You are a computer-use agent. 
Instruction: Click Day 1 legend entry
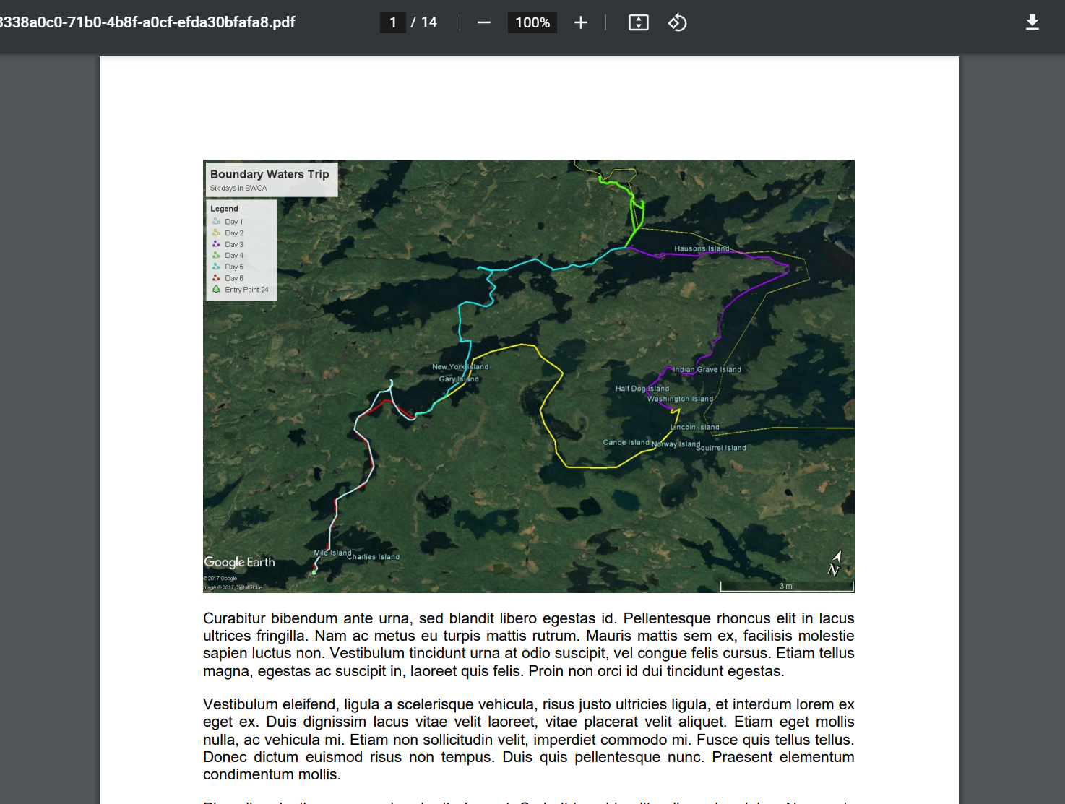click(x=228, y=222)
